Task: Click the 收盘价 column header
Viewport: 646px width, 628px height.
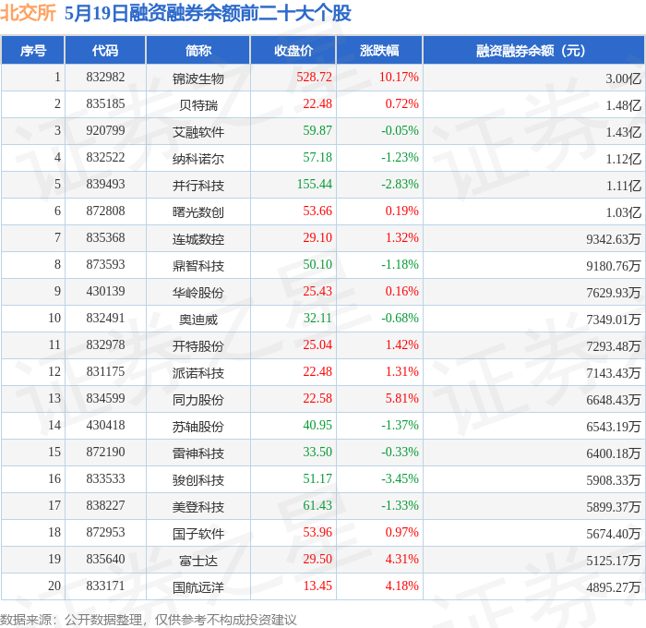Action: [293, 50]
